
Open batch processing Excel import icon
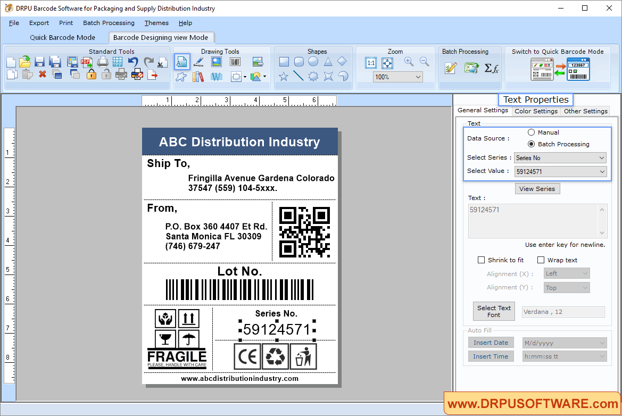471,68
